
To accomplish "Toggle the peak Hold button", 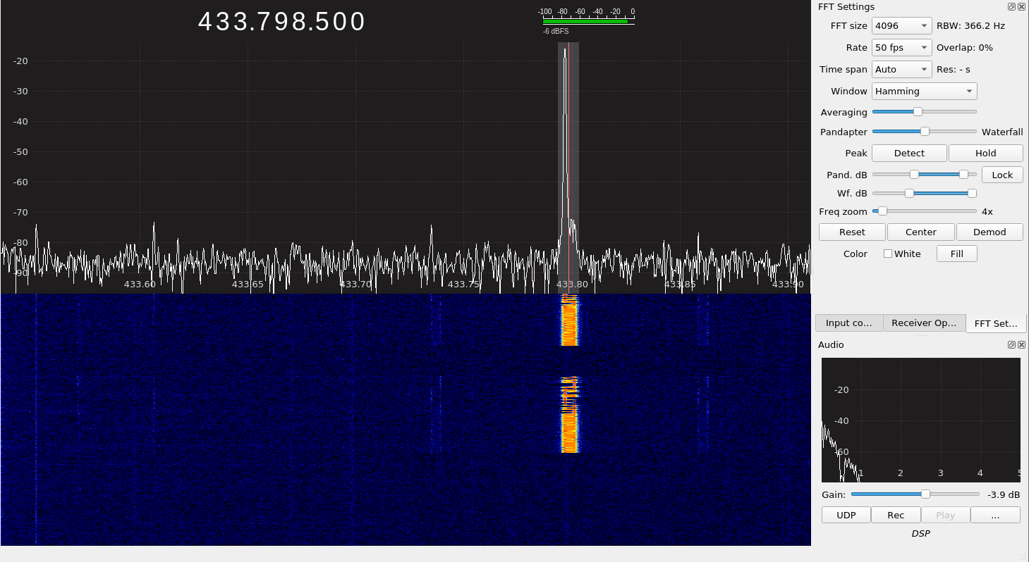I will [985, 153].
